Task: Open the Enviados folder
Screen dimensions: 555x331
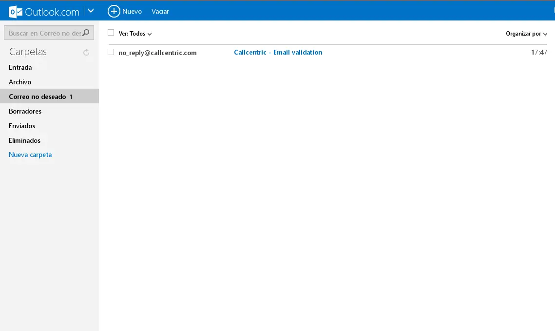Action: point(22,126)
